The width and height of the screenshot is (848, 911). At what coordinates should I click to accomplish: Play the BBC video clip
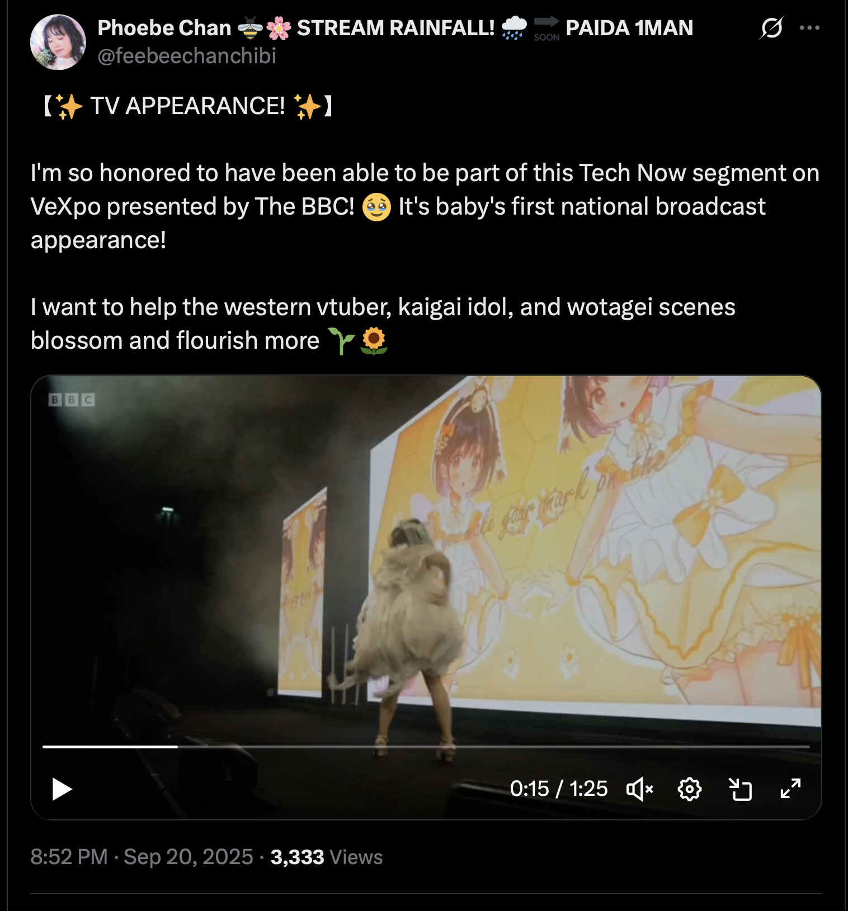click(62, 789)
